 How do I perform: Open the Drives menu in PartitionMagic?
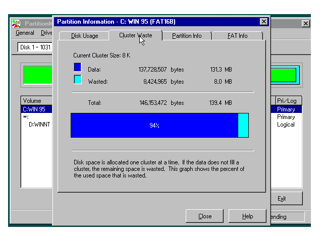tap(46, 33)
